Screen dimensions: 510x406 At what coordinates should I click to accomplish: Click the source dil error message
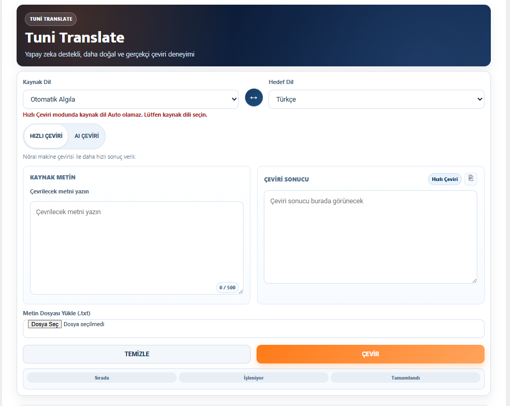(x=115, y=115)
